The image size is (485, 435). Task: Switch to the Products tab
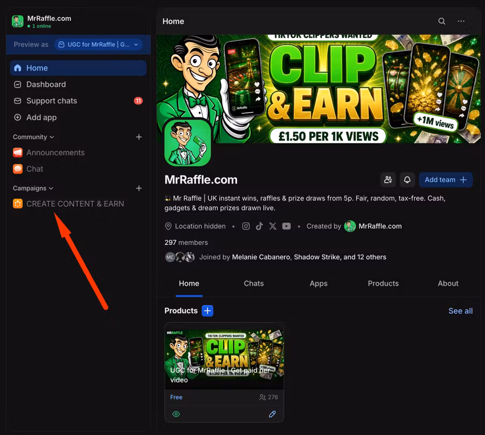coord(383,284)
